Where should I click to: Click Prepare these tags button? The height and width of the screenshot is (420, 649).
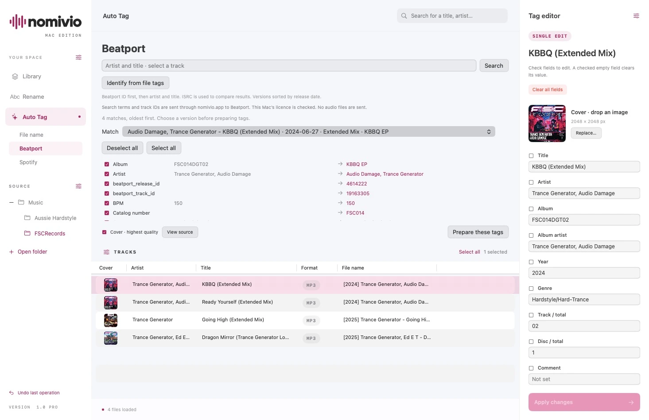coord(478,232)
